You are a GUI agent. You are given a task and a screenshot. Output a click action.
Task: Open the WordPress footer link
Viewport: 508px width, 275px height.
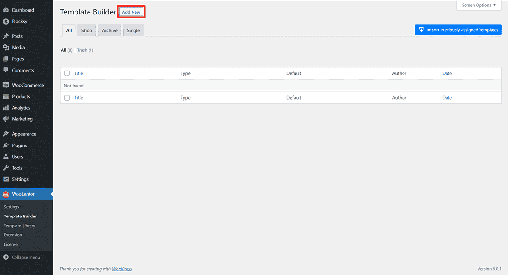click(122, 269)
